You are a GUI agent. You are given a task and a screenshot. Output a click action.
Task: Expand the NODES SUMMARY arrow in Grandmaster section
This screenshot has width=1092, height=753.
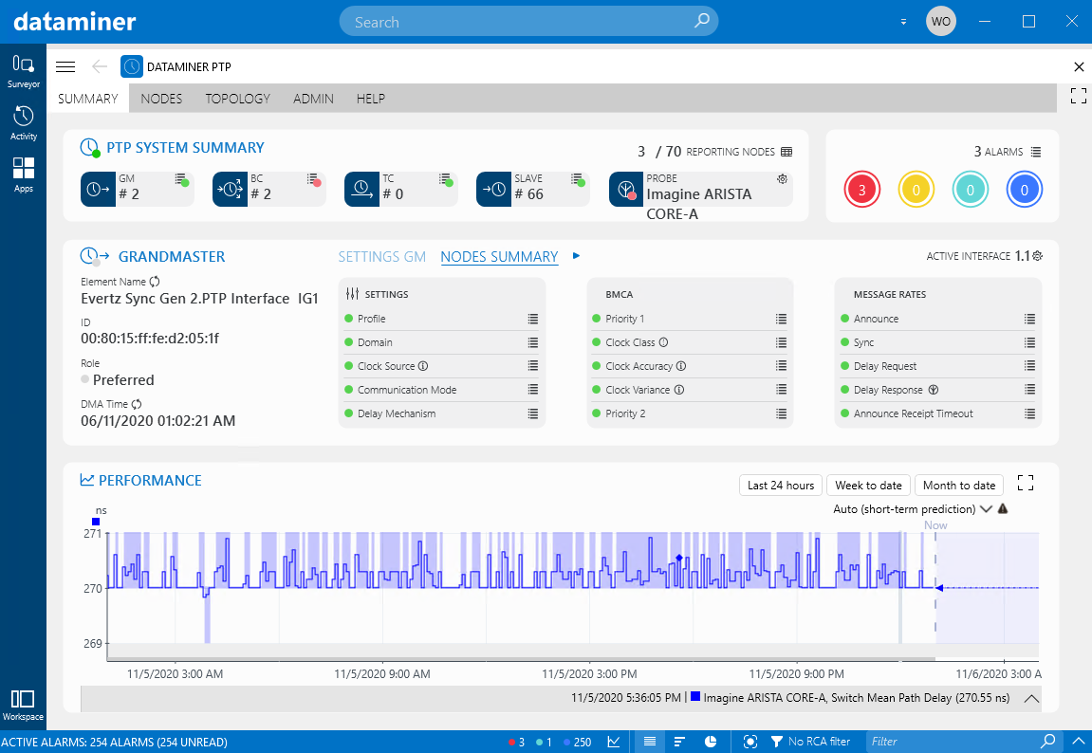pos(576,256)
